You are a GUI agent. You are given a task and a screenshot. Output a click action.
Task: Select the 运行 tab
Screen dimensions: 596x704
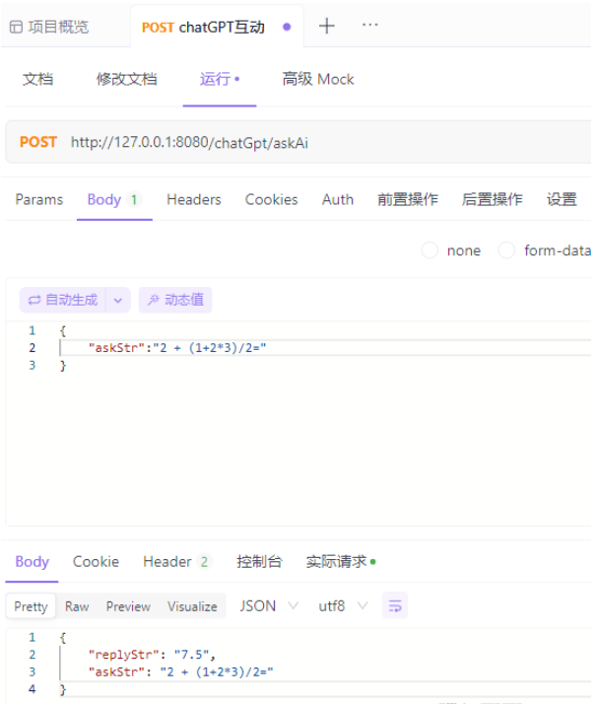point(220,79)
